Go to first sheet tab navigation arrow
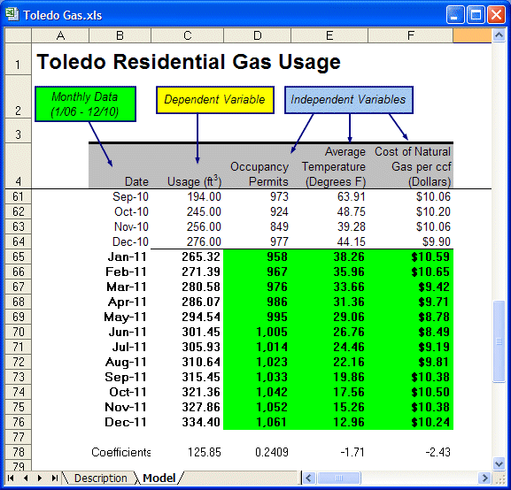This screenshot has width=511, height=490. coord(11,478)
